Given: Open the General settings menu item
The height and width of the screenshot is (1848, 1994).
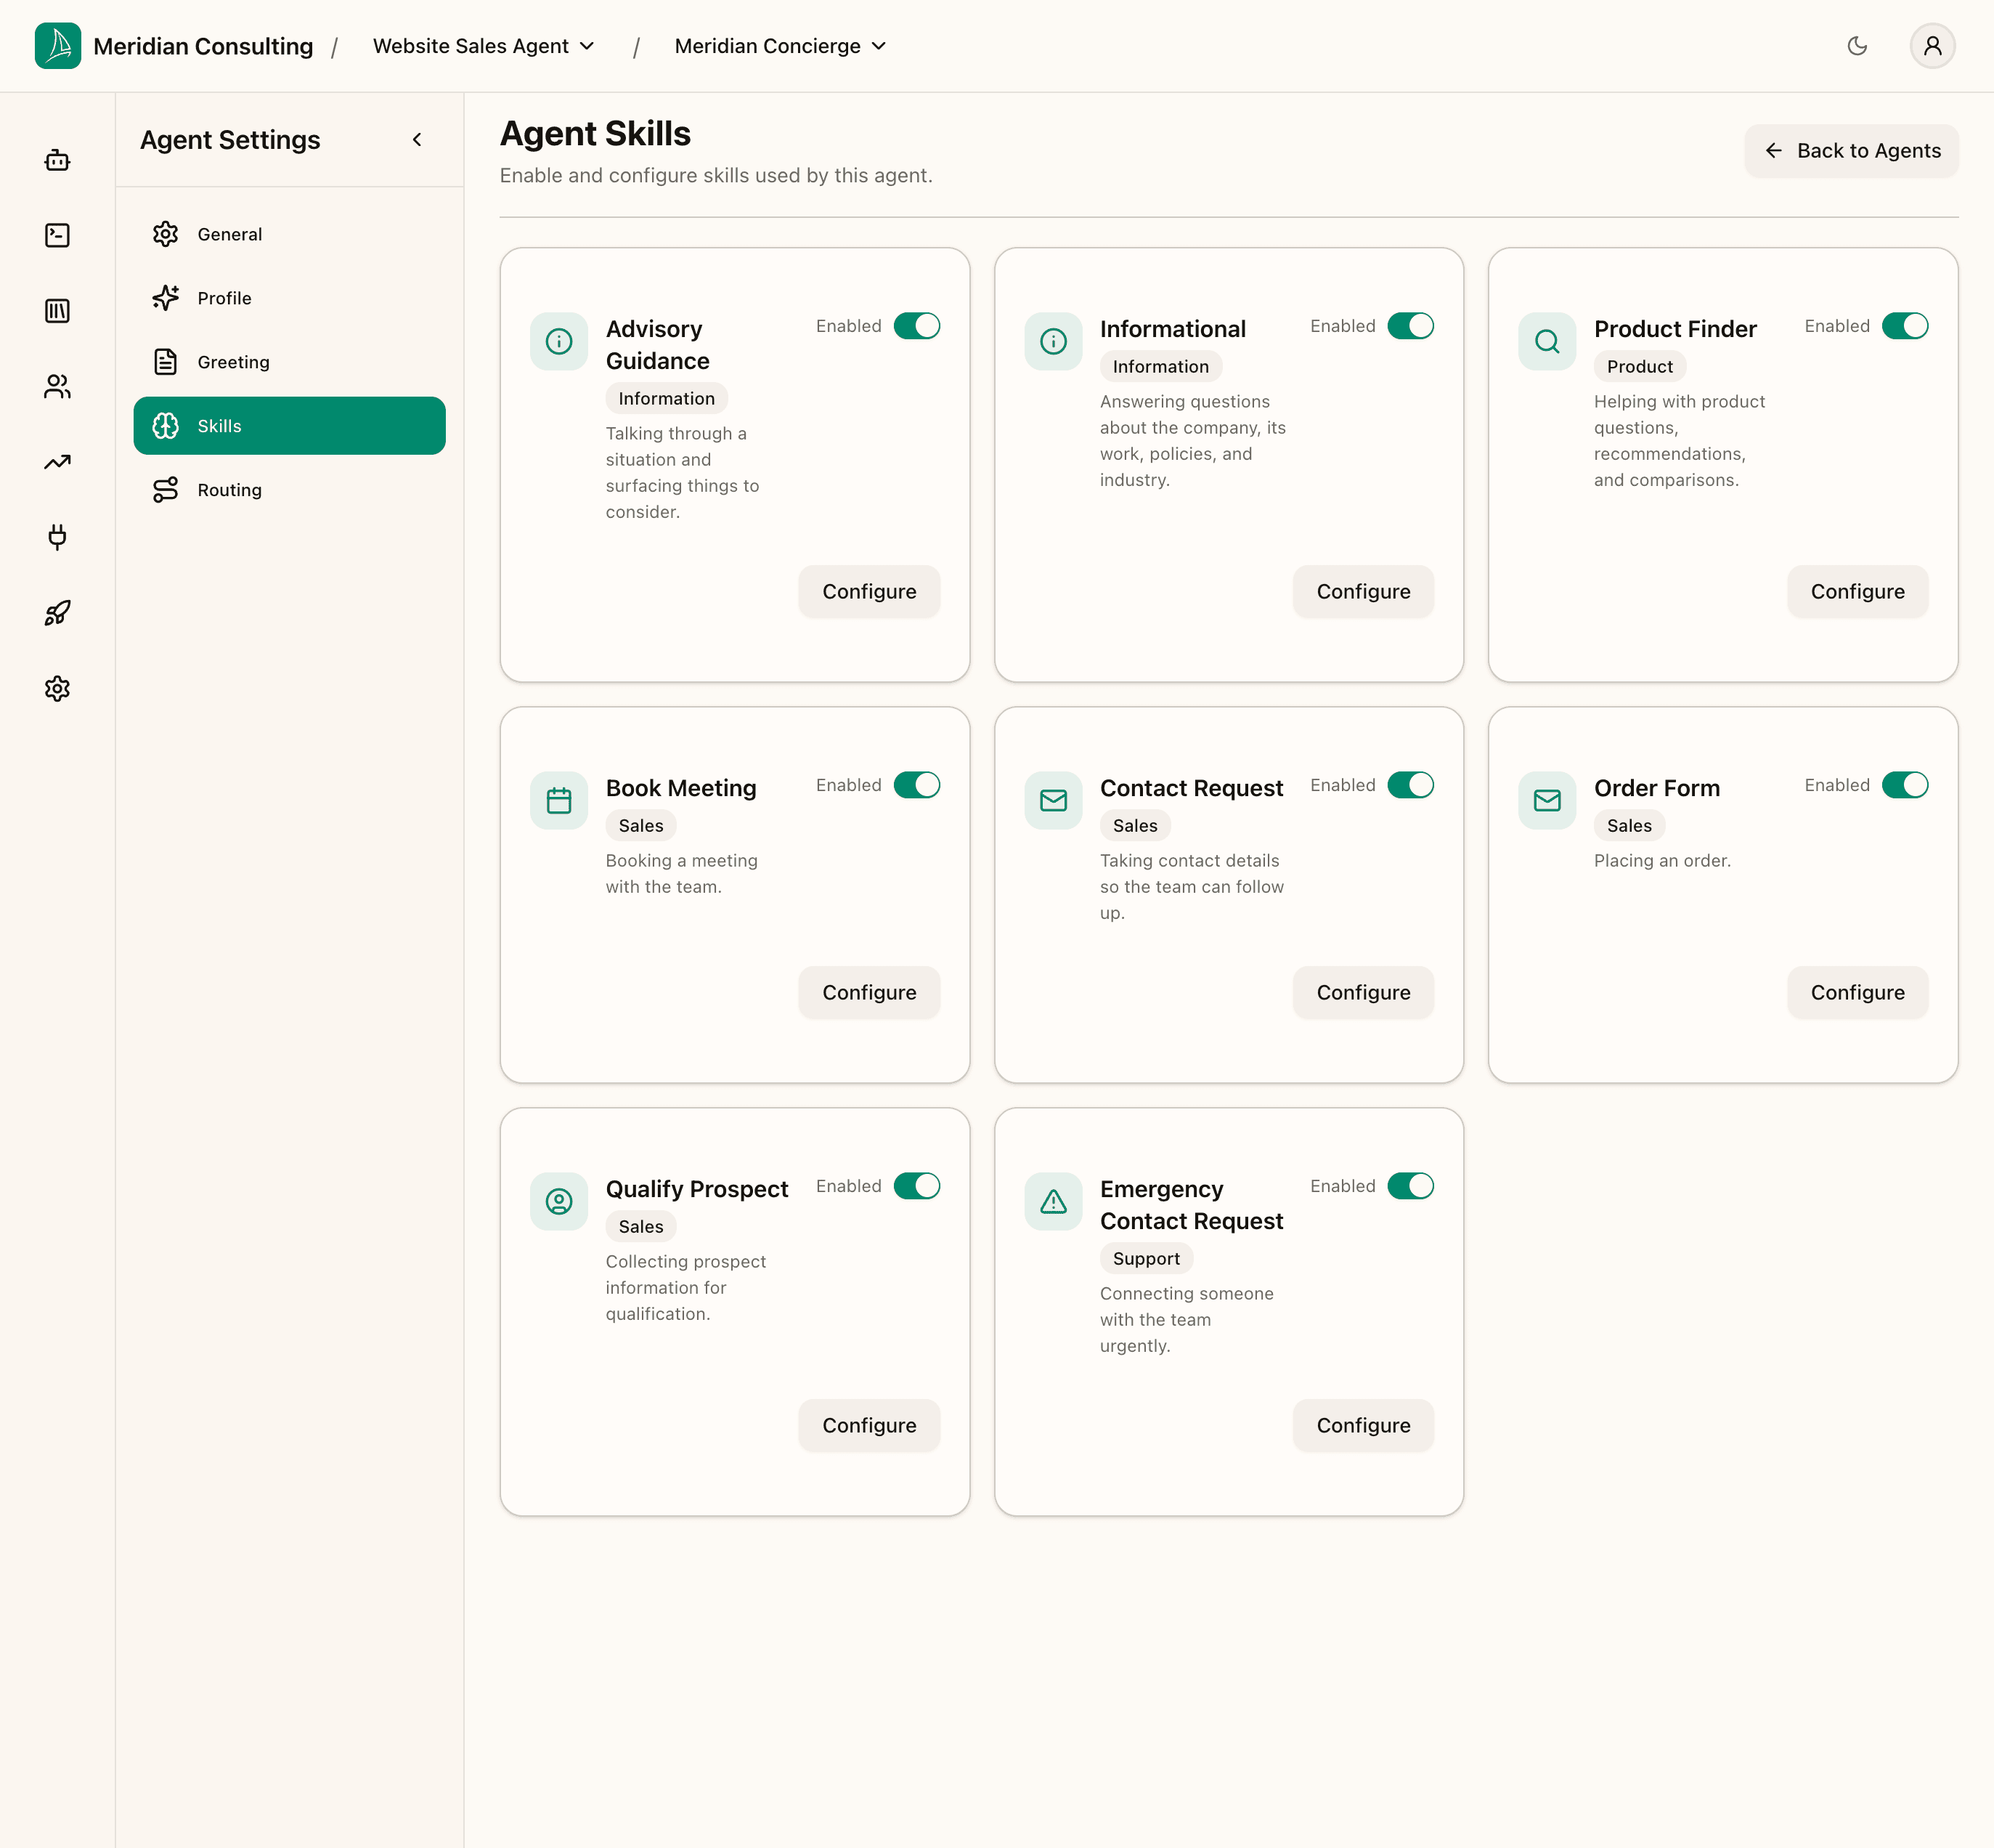Looking at the screenshot, I should [x=290, y=234].
